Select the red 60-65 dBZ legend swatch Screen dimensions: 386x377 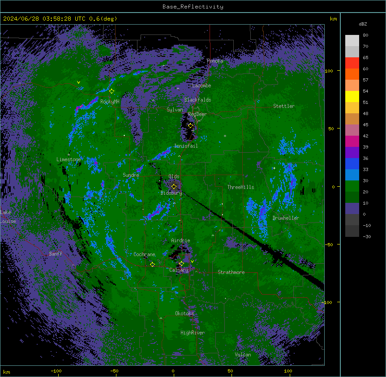pyautogui.click(x=352, y=63)
